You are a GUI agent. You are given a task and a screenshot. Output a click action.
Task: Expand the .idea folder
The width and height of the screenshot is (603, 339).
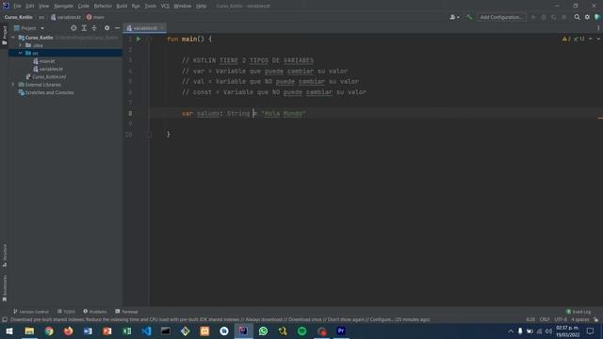pos(21,45)
